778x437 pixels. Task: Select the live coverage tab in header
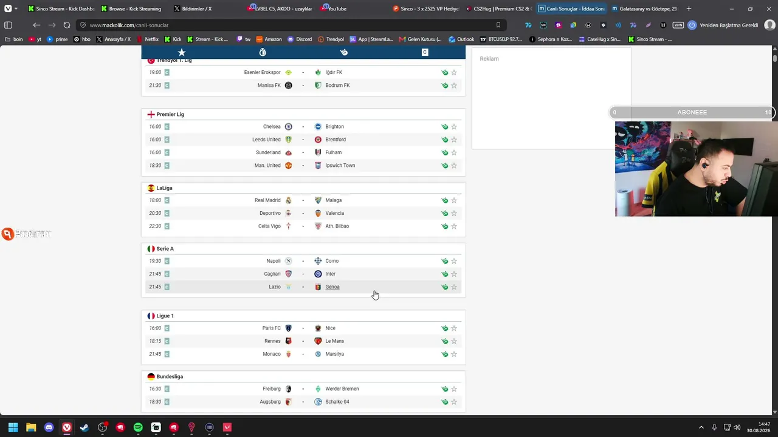425,52
